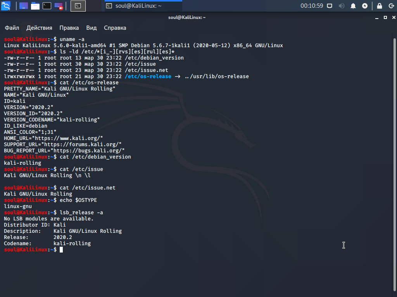Open the power manager lightning icon

pos(365,6)
